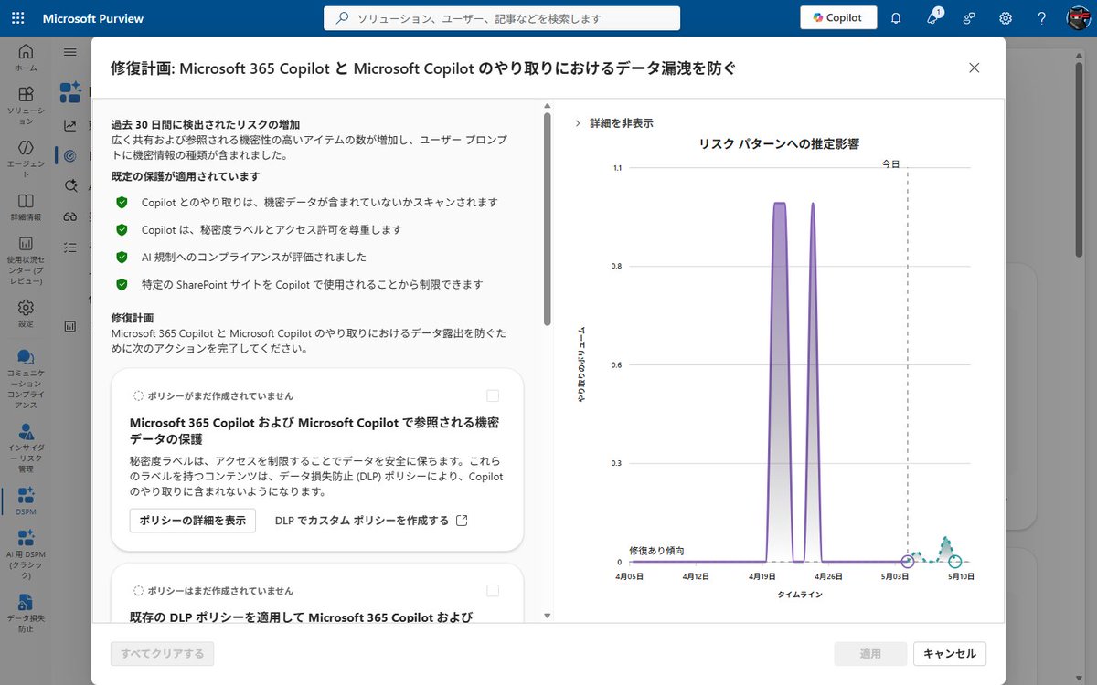Click the 修復あり傾向 label on chart
Viewport: 1097px width, 685px height.
(x=656, y=551)
